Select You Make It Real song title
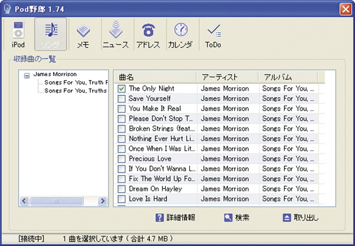 pos(155,109)
